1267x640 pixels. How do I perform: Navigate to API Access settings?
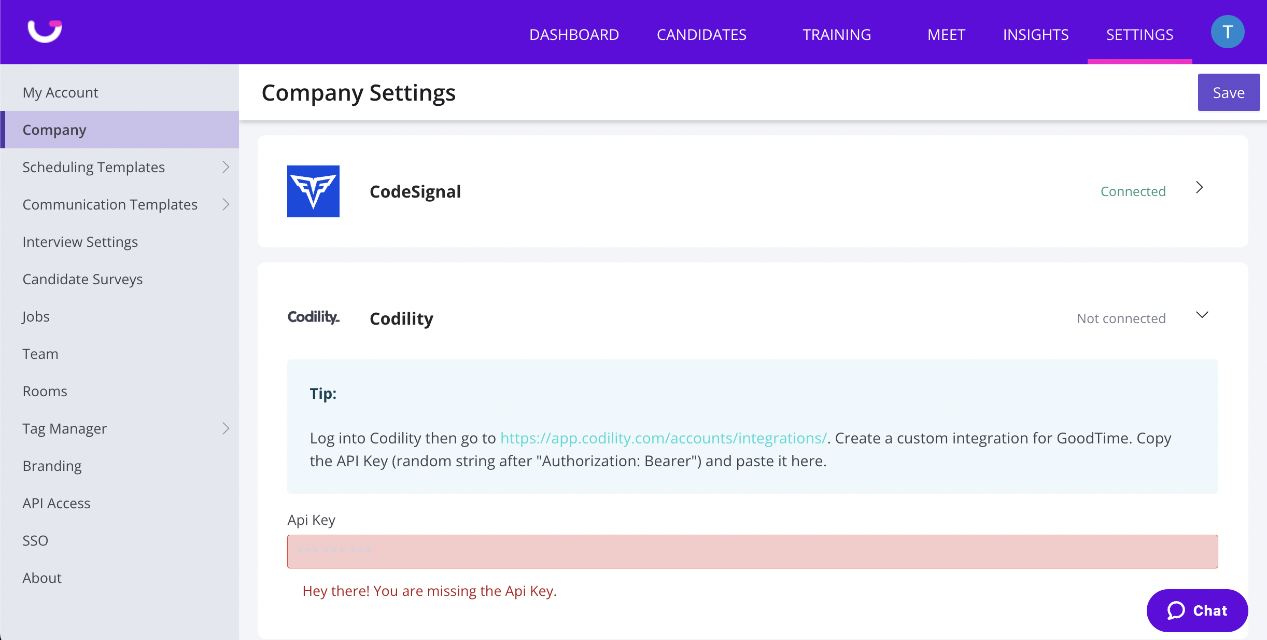(56, 503)
